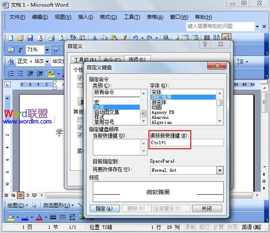Open the font color dropdown arrow in Drawing toolbar

click(x=46, y=217)
